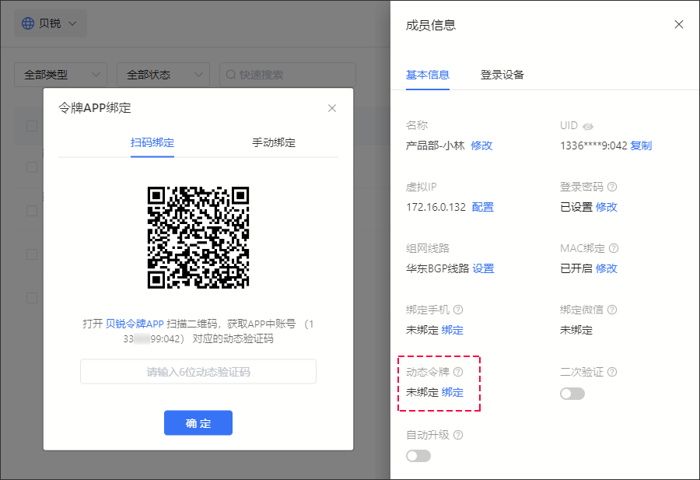
Task: Click the MAC绑定 help icon
Action: click(614, 248)
